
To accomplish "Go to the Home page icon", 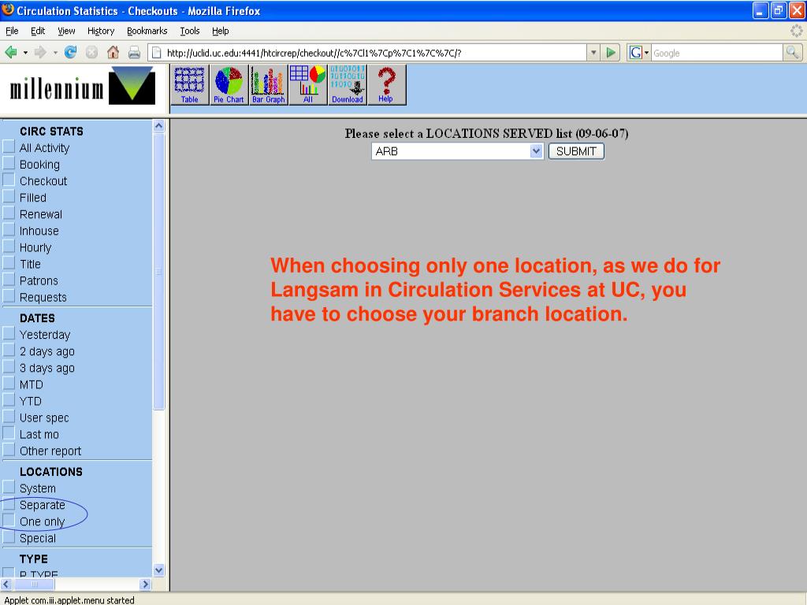I will coord(113,52).
